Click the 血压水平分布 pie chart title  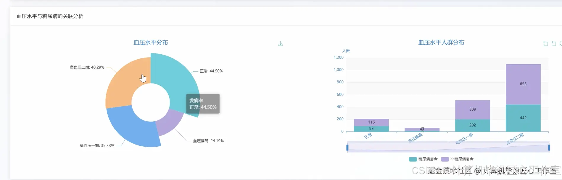point(151,42)
